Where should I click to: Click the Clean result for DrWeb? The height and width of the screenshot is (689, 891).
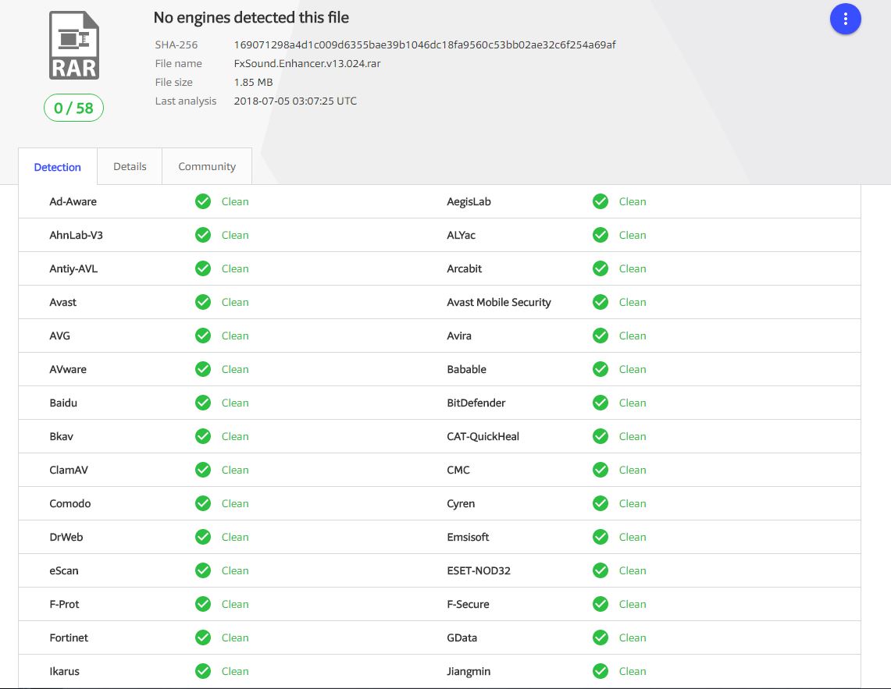[235, 537]
